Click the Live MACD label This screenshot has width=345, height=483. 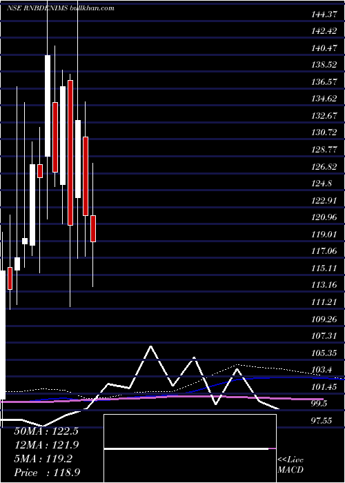pos(290,464)
